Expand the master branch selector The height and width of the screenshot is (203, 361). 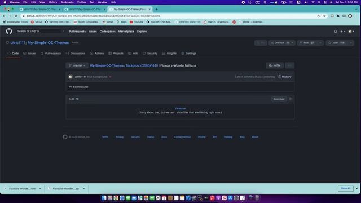(x=77, y=65)
